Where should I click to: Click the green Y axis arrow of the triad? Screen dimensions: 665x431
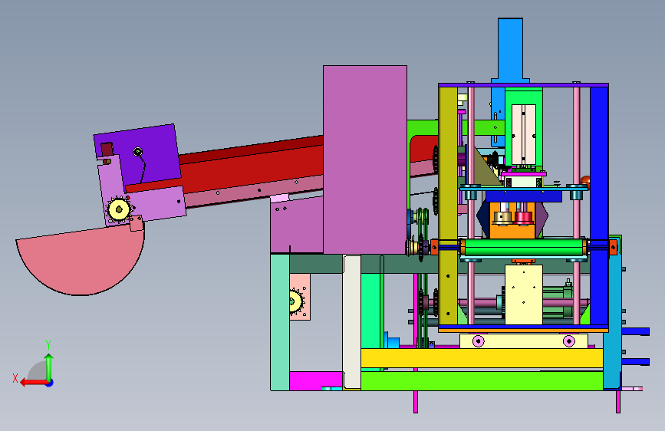point(49,367)
